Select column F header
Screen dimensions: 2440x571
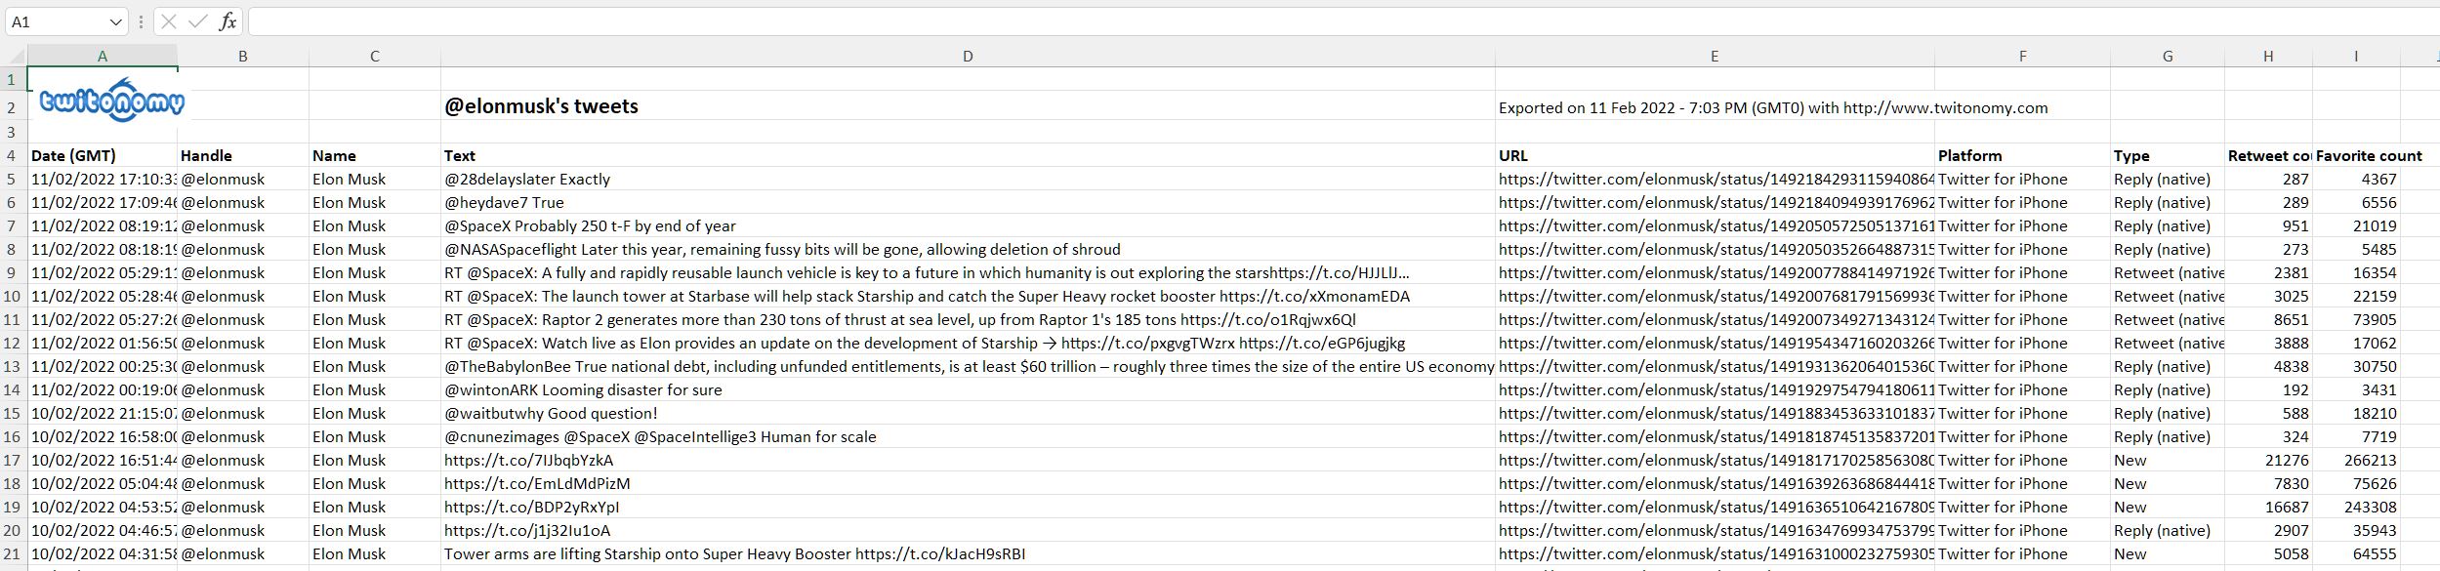[2023, 57]
